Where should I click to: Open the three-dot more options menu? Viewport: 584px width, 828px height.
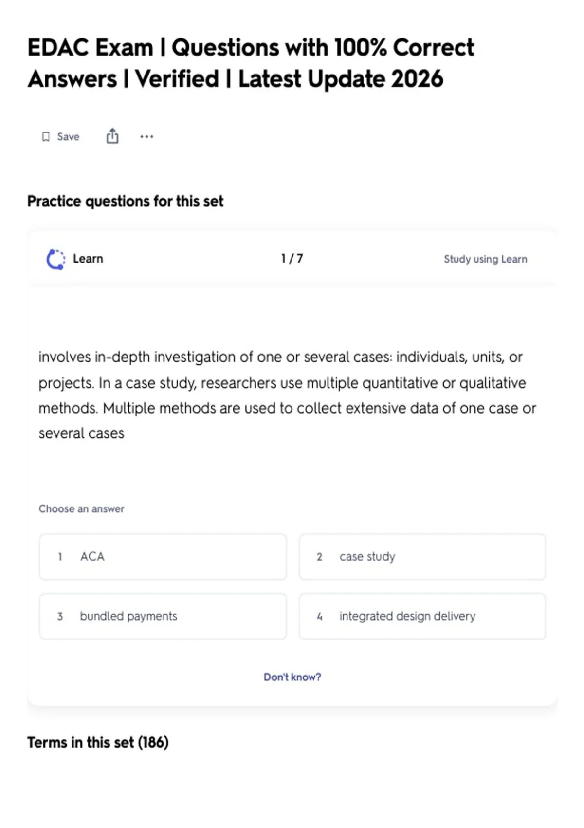(x=146, y=137)
